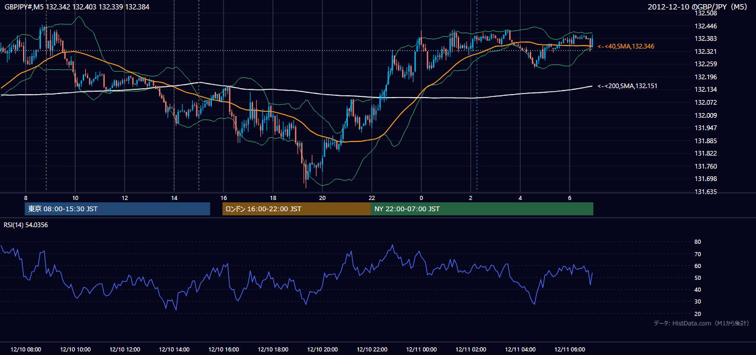Click RSI scale value 80
This screenshot has height=355, width=756.
coord(697,242)
